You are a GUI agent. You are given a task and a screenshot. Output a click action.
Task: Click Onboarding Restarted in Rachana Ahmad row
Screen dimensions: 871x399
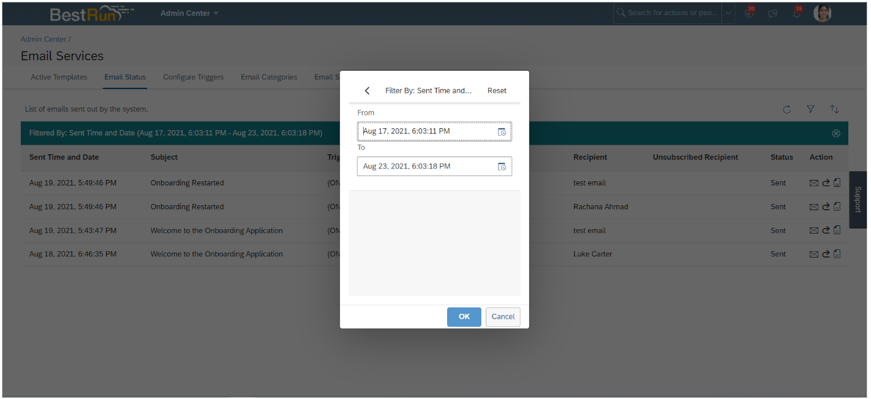187,206
